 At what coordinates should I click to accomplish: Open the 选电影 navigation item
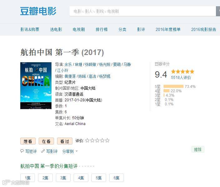[56, 29]
